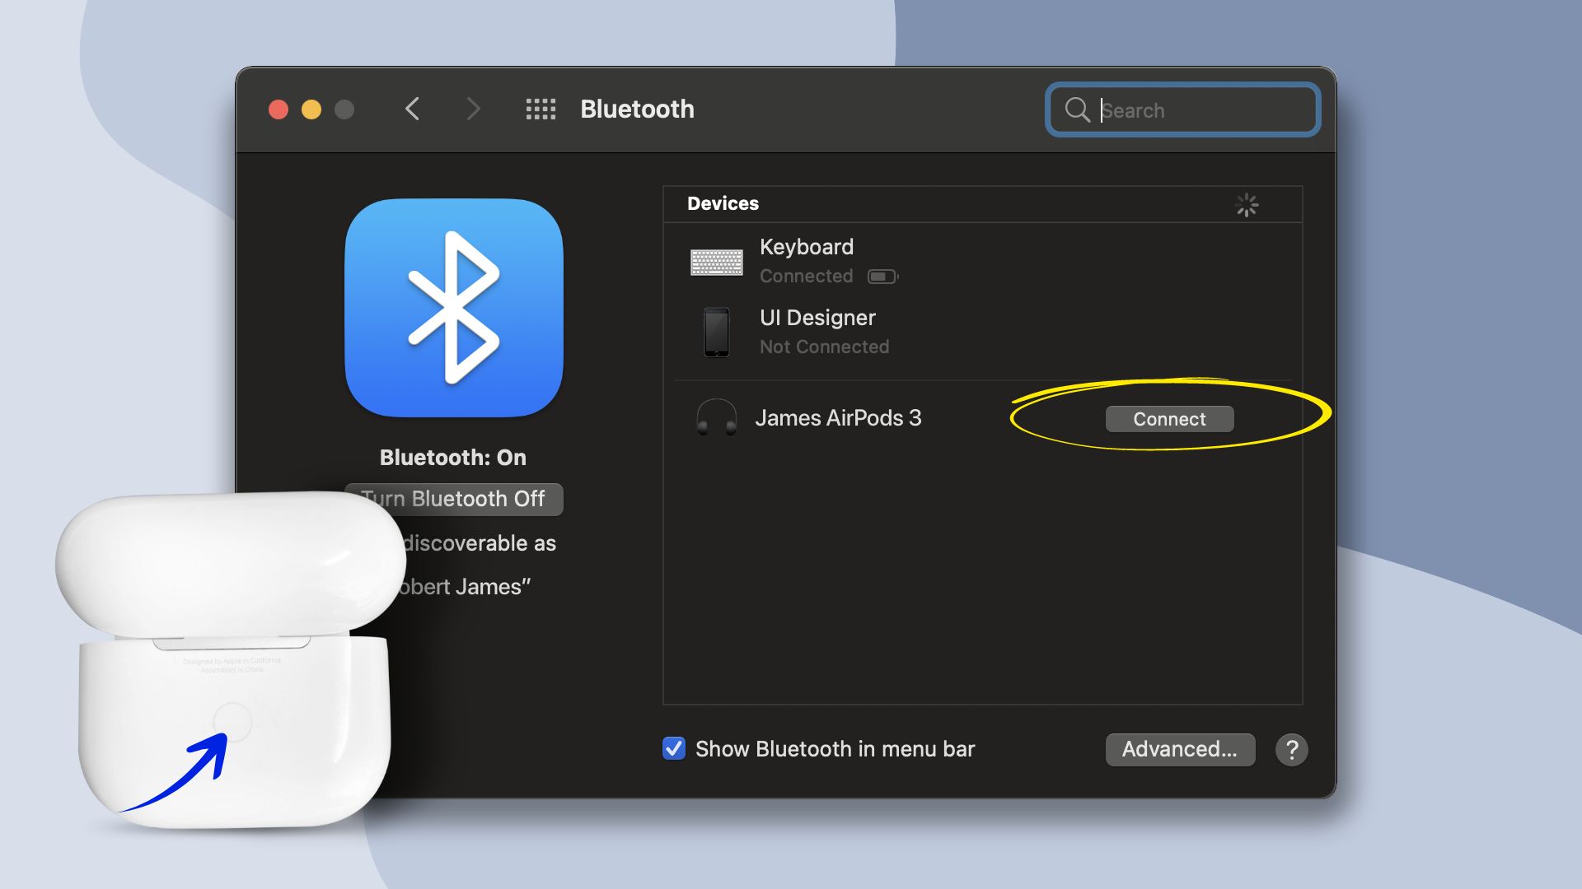Click the Bluetooth: On status text

tap(453, 458)
